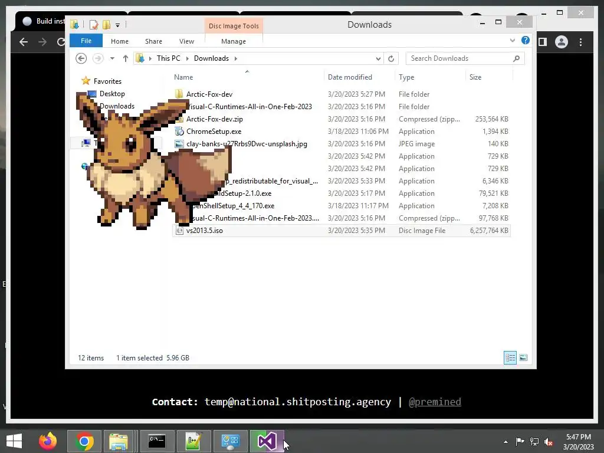
Task: Click the Explorer forward navigation arrow
Action: pyautogui.click(x=98, y=58)
